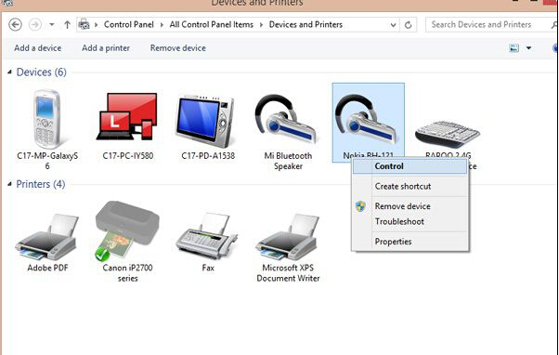Viewport: 559px width, 355px height.
Task: Click the Microsoft XPS Document Writer label
Action: click(288, 273)
